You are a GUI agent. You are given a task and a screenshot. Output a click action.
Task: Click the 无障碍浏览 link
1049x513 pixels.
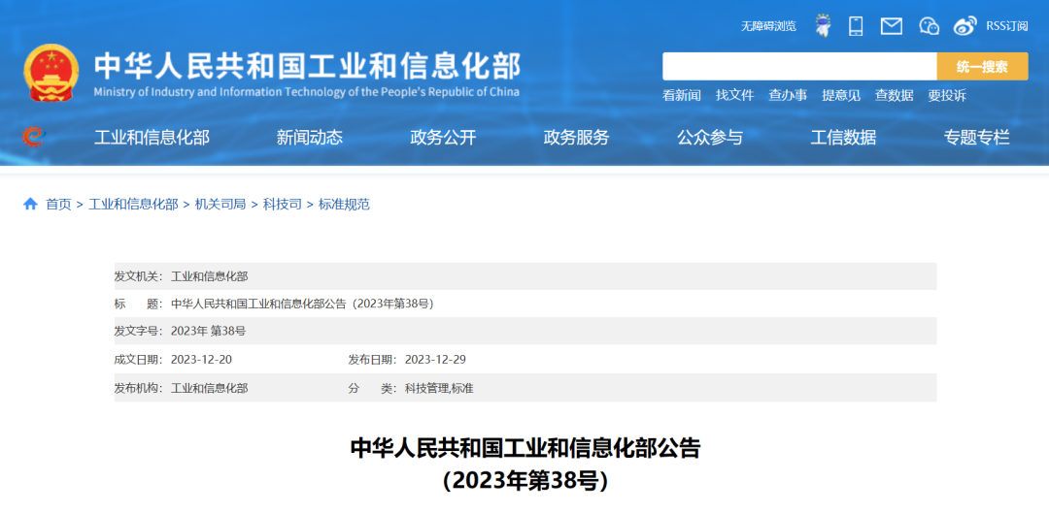(768, 26)
